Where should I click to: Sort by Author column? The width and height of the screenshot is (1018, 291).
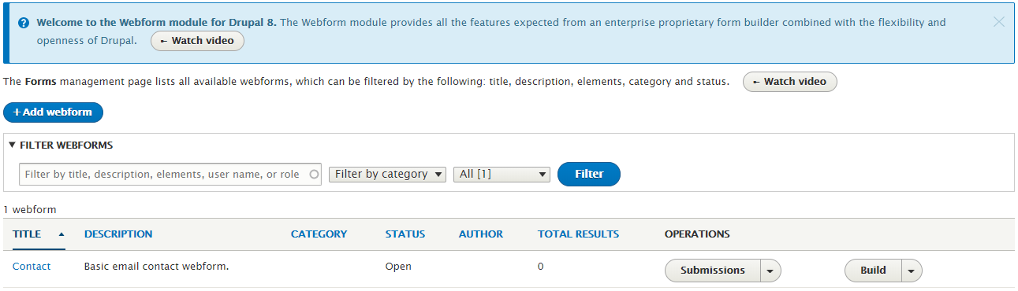coord(481,234)
